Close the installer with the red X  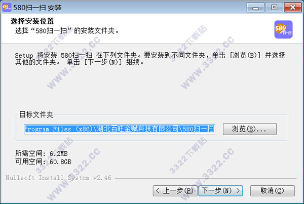(x=293, y=8)
